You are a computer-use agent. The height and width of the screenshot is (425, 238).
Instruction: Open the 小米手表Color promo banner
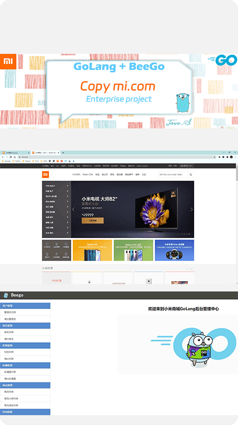(174, 250)
